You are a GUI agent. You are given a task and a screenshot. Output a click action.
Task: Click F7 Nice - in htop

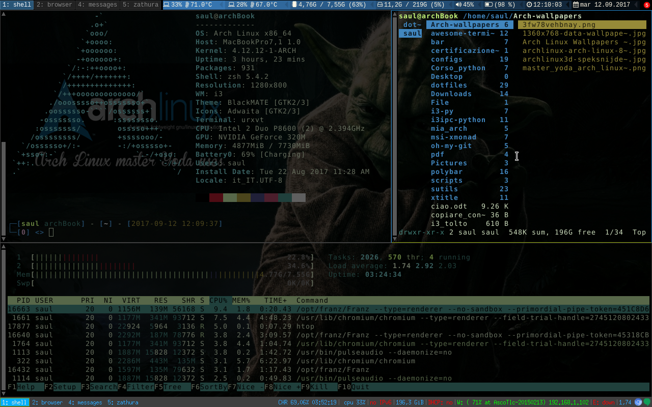(x=246, y=387)
